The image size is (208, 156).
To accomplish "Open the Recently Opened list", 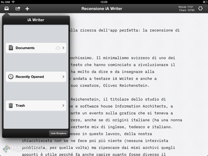I will (x=36, y=77).
